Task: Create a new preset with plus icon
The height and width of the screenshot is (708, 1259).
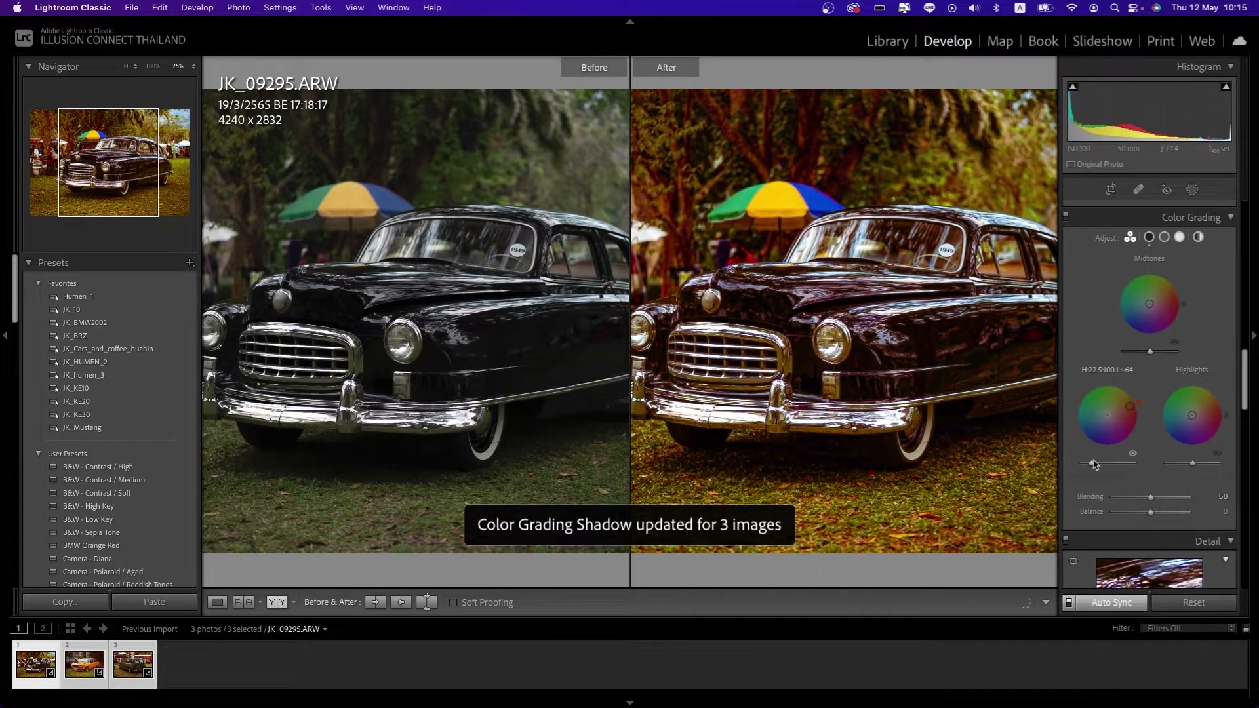Action: coord(190,262)
